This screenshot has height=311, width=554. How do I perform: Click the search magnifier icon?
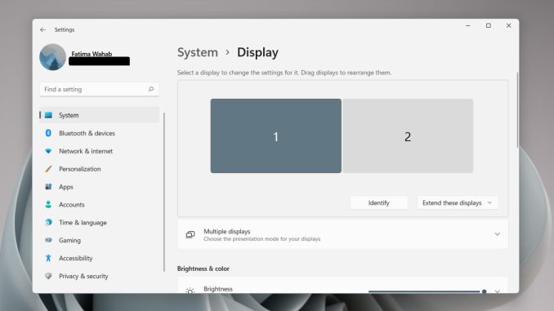click(x=151, y=89)
